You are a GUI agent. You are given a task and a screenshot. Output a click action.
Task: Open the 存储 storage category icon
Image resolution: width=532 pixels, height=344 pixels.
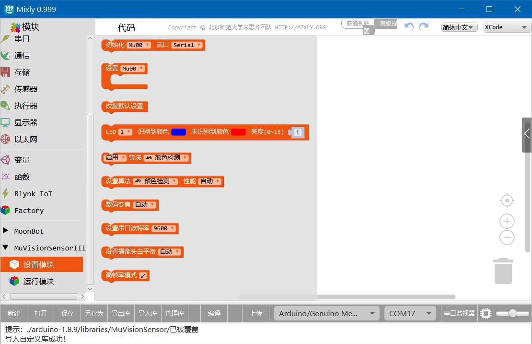5,72
